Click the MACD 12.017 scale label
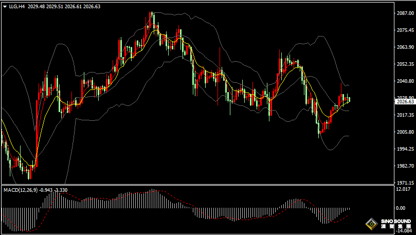The image size is (416, 235). point(404,189)
